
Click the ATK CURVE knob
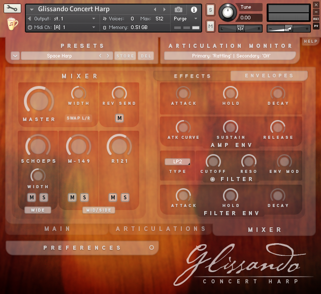point(183,128)
